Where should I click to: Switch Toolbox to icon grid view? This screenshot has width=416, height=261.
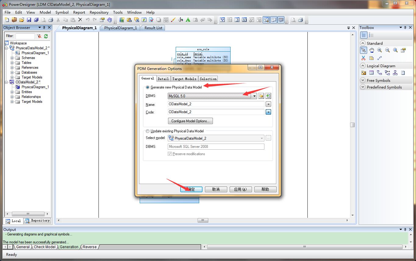364,35
